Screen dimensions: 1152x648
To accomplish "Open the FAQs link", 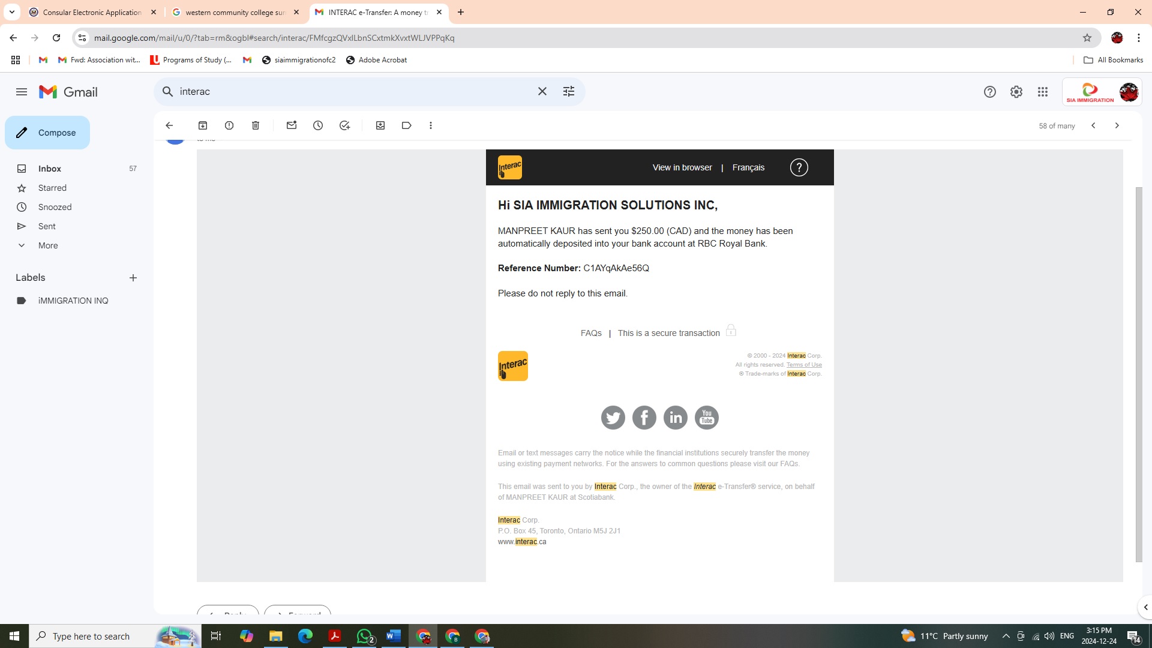I will pos(591,333).
